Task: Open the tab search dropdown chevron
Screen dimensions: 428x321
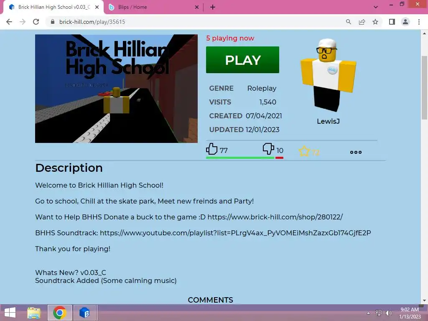Action: (x=376, y=7)
